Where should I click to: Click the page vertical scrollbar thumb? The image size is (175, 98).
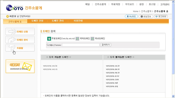[x=173, y=38]
